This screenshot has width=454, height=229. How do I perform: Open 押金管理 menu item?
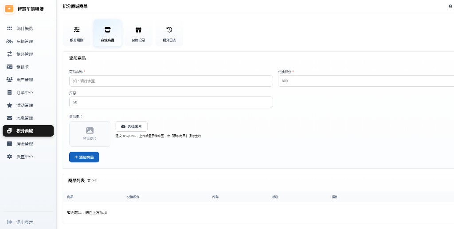(x=28, y=144)
